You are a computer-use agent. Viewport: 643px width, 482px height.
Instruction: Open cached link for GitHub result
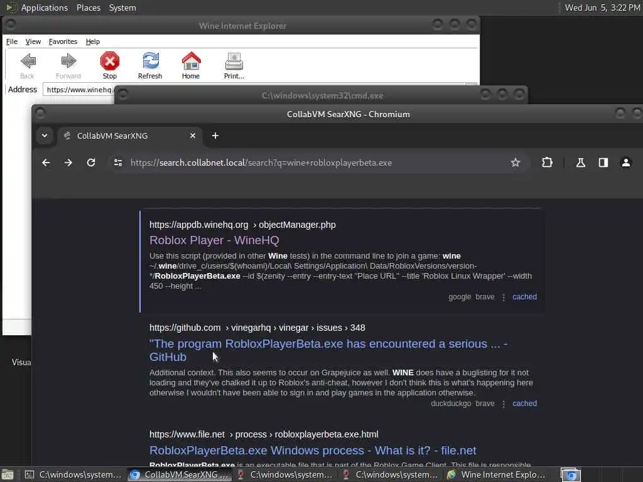point(524,404)
